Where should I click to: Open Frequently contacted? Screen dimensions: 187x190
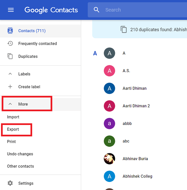tap(38, 44)
